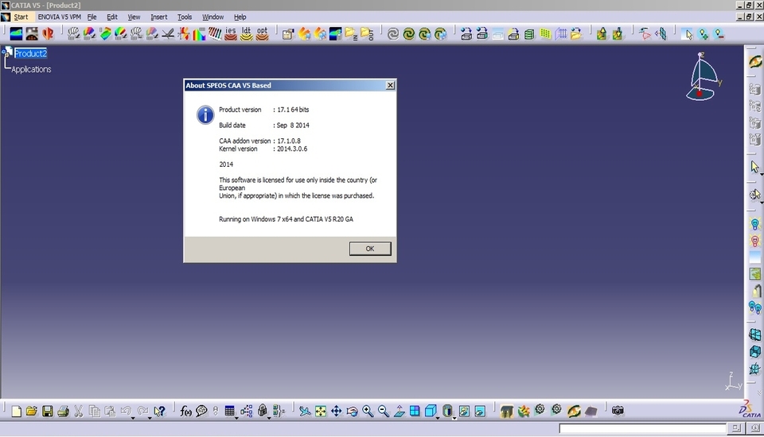Click the red 'R' icon in the top toolbar

[48, 33]
